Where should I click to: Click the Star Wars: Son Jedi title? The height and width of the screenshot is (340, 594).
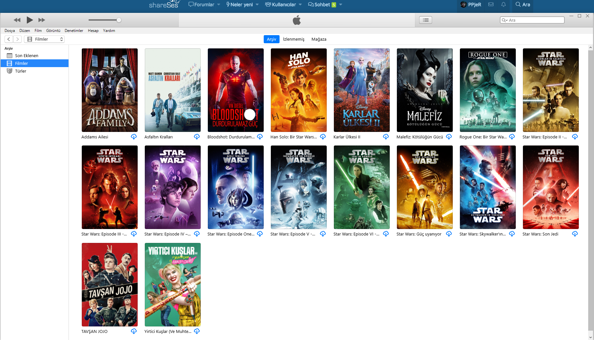(540, 234)
